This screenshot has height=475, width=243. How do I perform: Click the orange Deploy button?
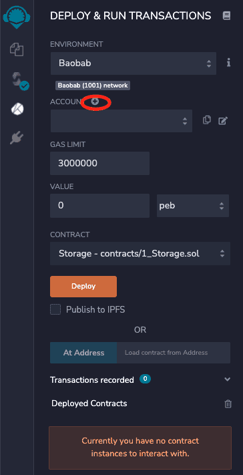point(83,287)
